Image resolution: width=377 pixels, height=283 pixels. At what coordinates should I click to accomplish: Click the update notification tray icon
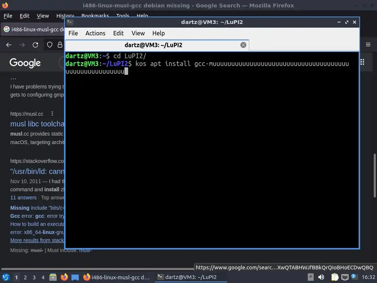[x=354, y=277]
